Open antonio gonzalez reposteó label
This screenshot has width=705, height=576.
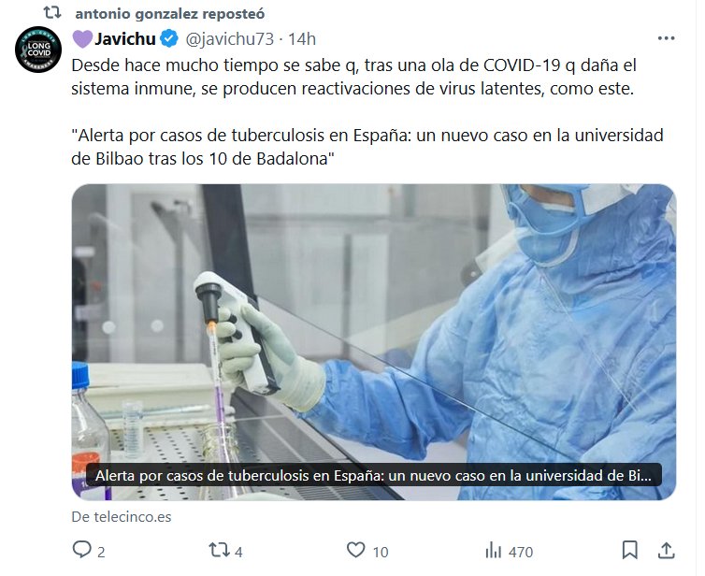tap(170, 14)
